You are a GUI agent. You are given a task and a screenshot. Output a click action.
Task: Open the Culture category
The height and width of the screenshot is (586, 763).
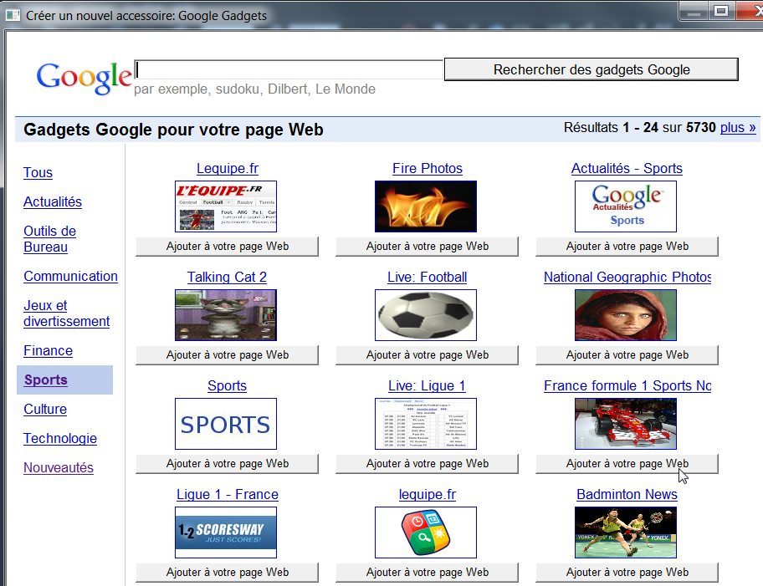[x=45, y=409]
